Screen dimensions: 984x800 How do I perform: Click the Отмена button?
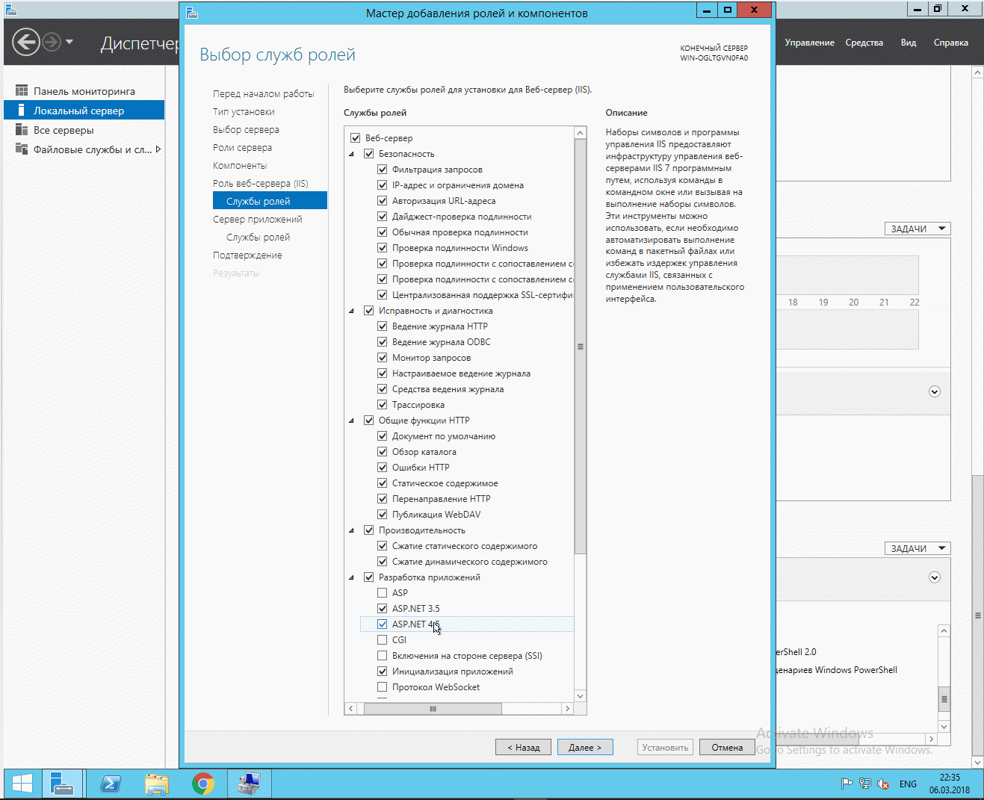tap(727, 747)
